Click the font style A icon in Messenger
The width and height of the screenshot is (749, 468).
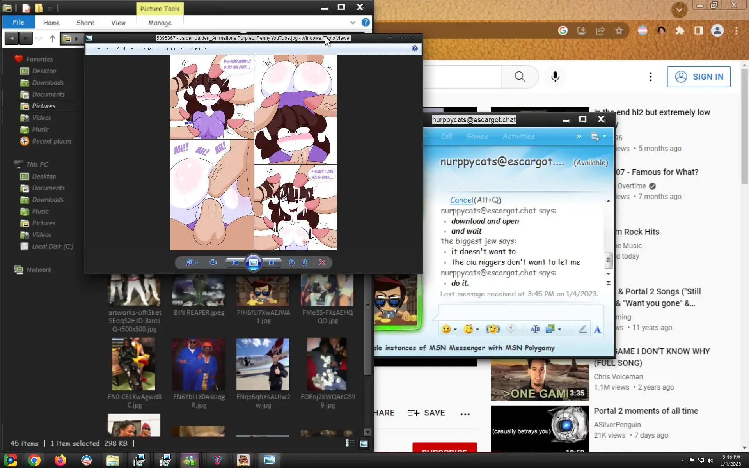tap(597, 330)
